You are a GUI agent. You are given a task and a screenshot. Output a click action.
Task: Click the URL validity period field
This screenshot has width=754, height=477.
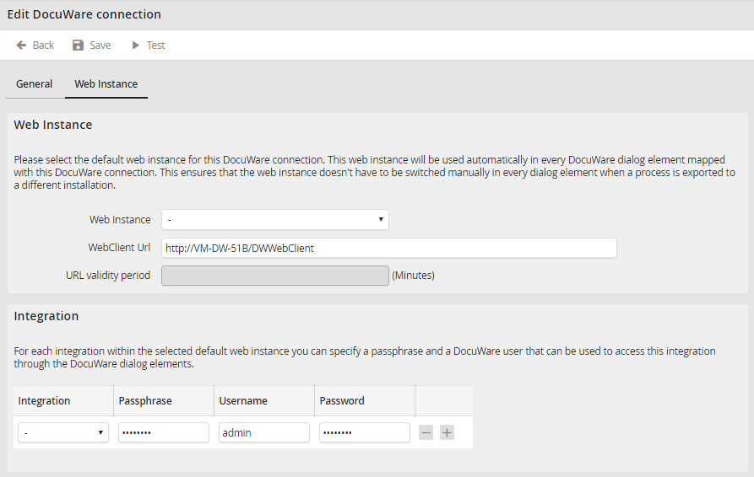[275, 276]
